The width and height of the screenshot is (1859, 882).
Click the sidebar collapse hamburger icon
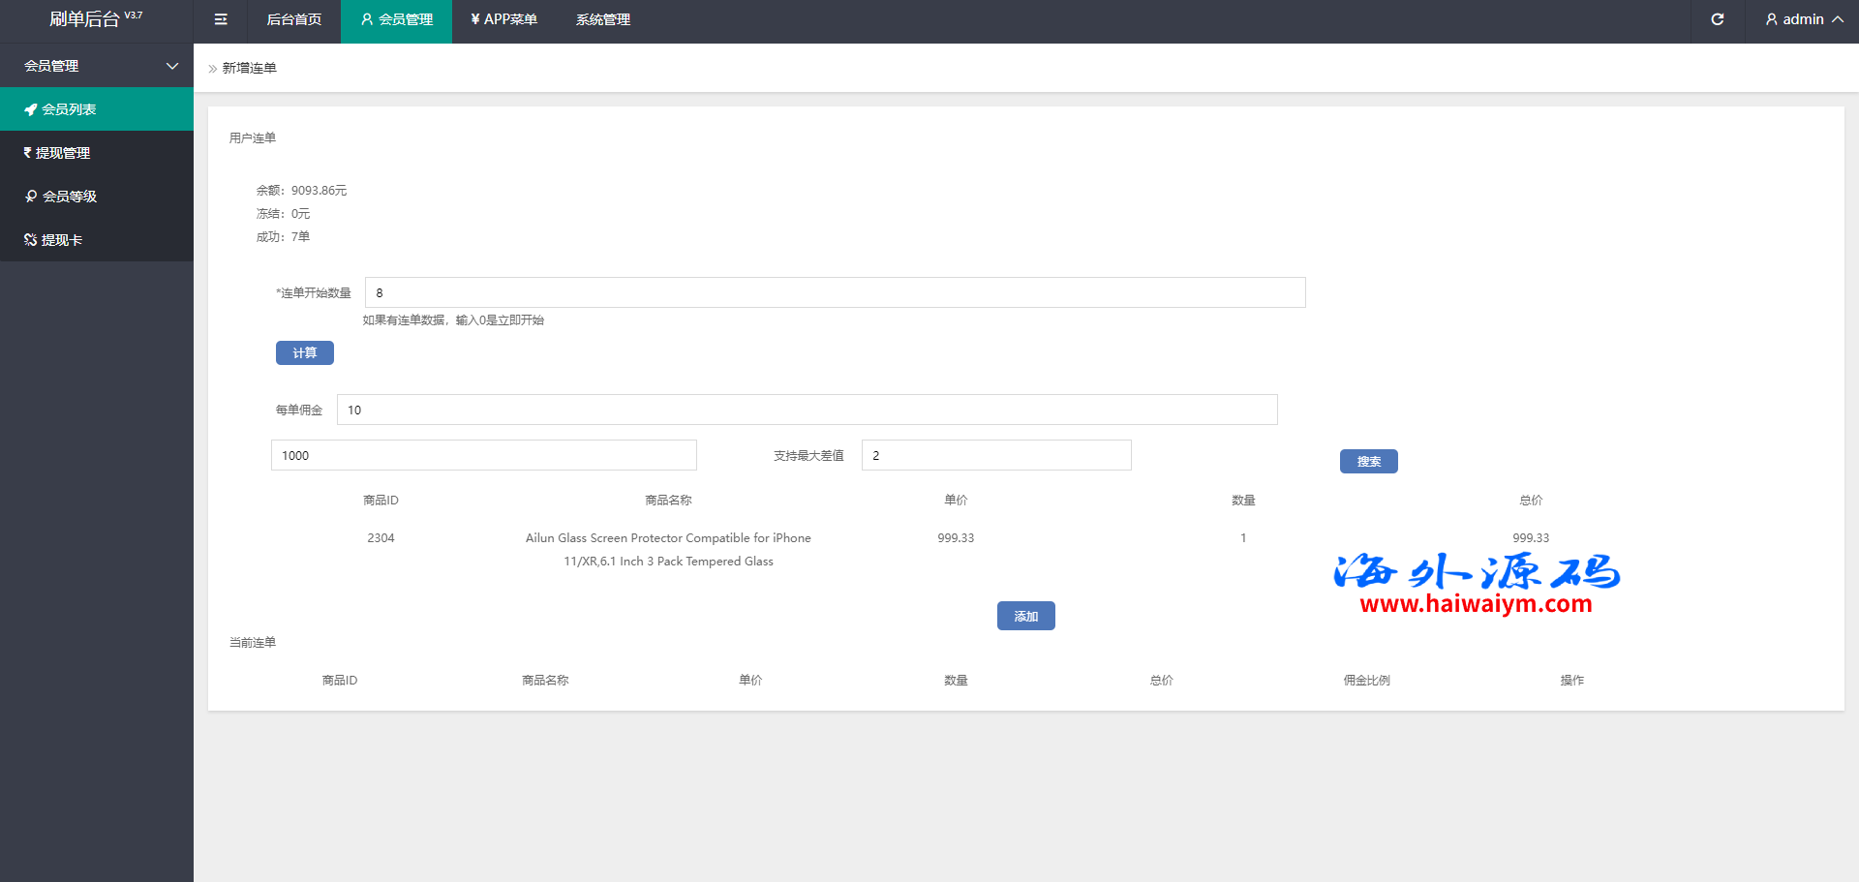coord(221,19)
